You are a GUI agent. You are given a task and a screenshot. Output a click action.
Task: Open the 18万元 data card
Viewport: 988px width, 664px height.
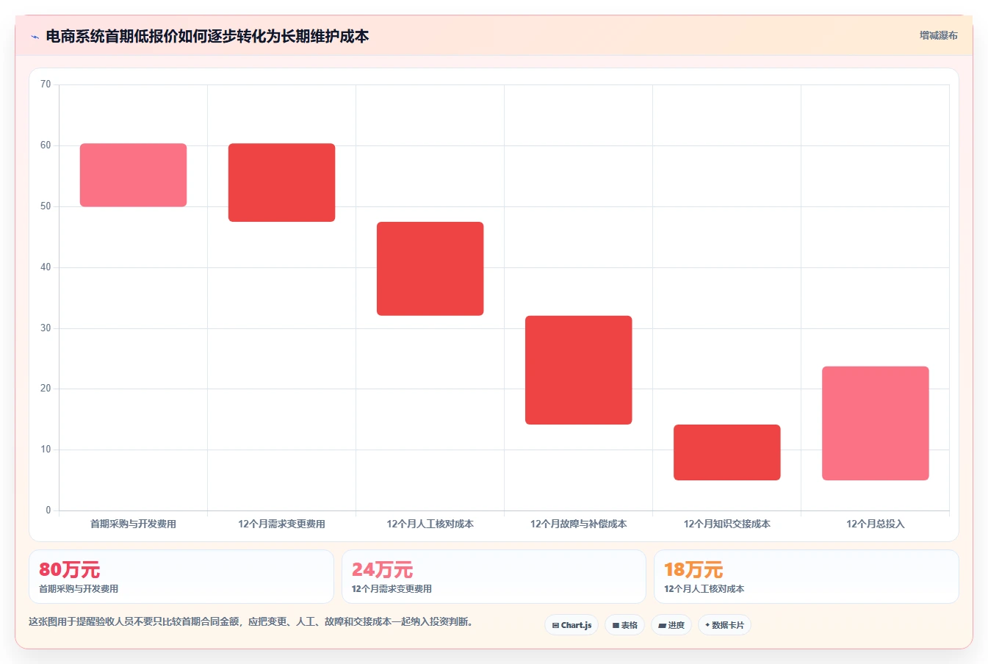806,577
